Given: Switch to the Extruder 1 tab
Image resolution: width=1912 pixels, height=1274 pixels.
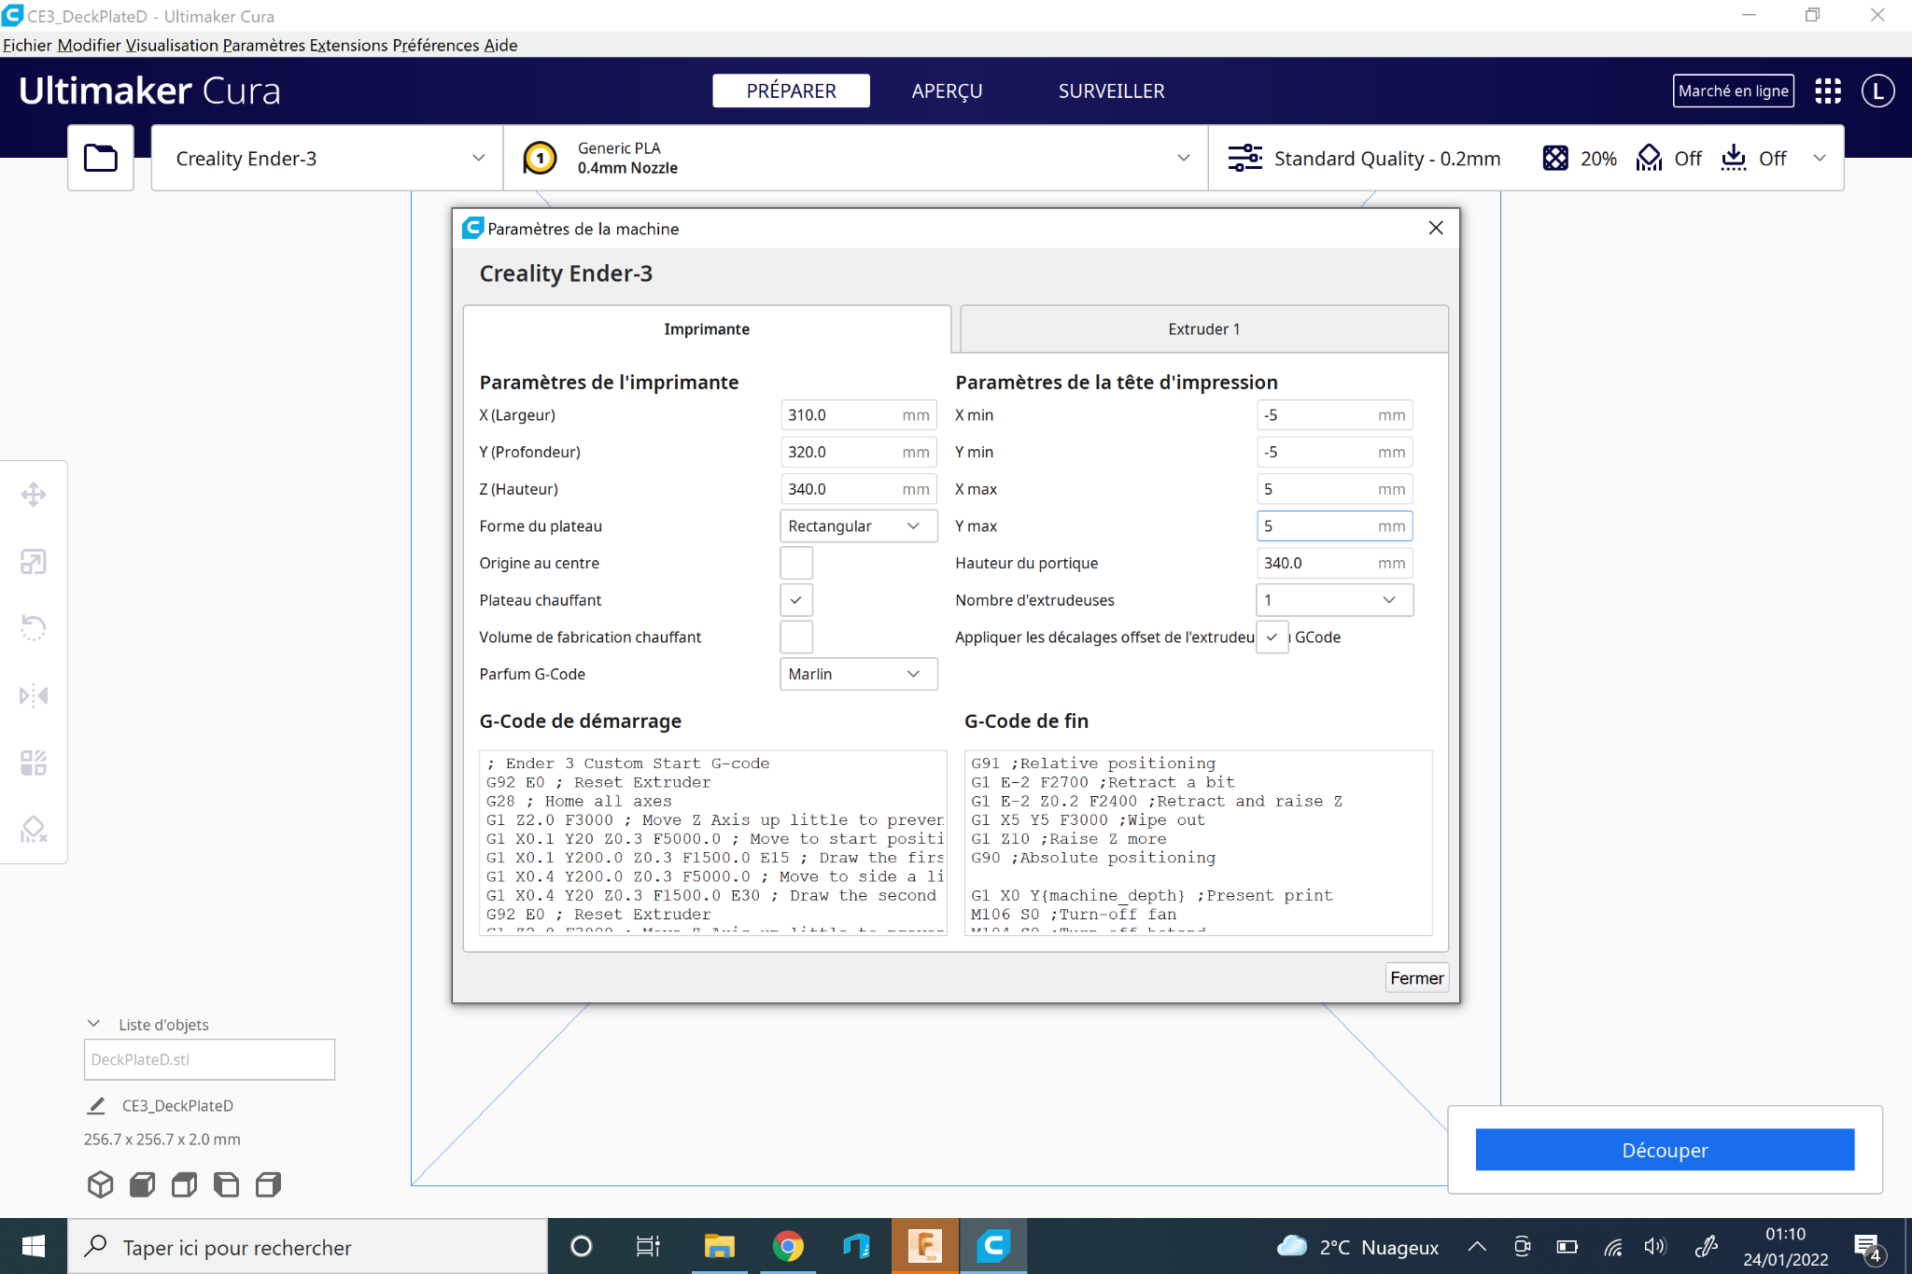Looking at the screenshot, I should click(x=1204, y=329).
